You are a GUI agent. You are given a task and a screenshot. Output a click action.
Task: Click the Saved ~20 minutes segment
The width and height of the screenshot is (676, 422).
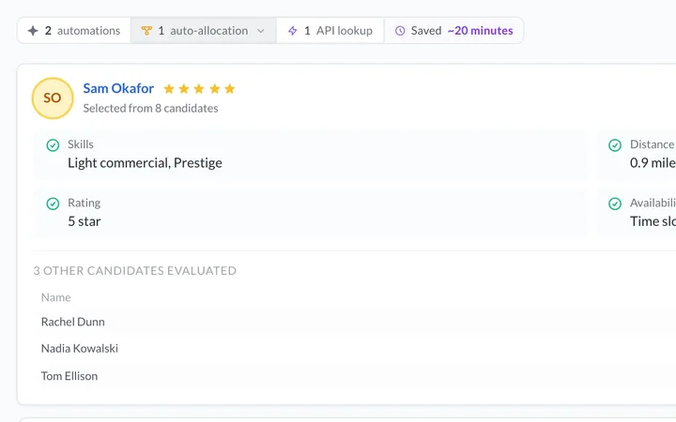pos(454,31)
